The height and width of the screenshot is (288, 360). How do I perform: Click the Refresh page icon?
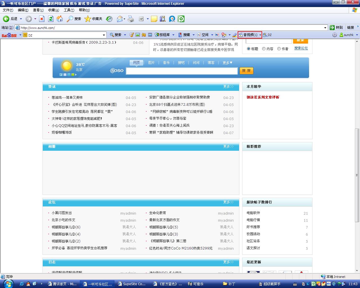[51, 19]
